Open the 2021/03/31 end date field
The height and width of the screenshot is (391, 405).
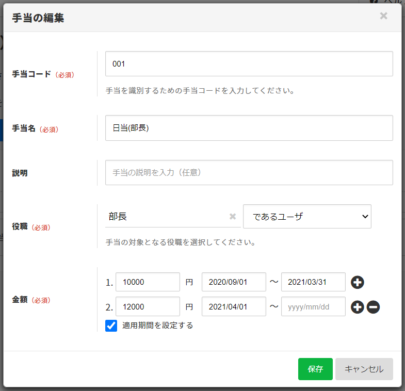tap(313, 282)
